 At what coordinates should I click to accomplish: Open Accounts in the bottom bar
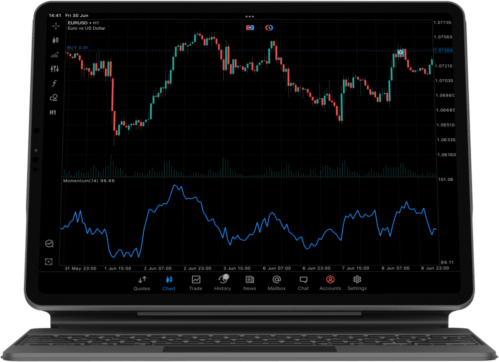click(330, 283)
